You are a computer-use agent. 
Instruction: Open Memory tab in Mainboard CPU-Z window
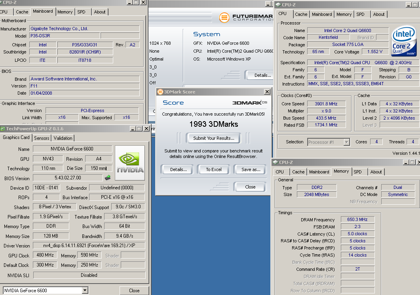[x=65, y=12]
